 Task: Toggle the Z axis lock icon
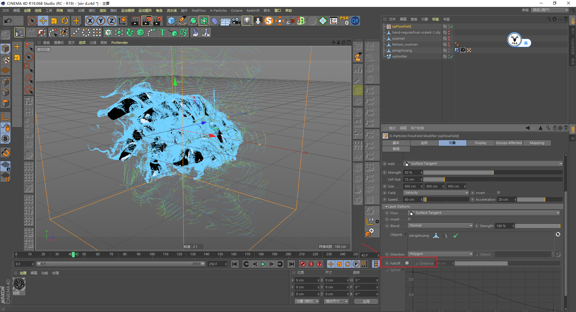(x=112, y=21)
